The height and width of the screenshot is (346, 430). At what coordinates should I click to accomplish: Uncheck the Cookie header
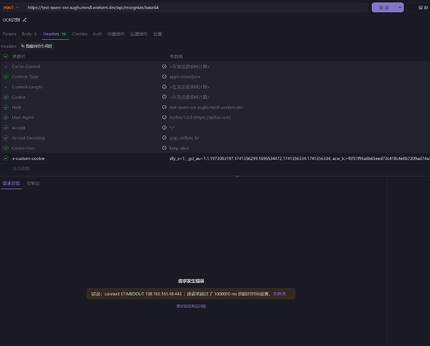click(x=6, y=97)
